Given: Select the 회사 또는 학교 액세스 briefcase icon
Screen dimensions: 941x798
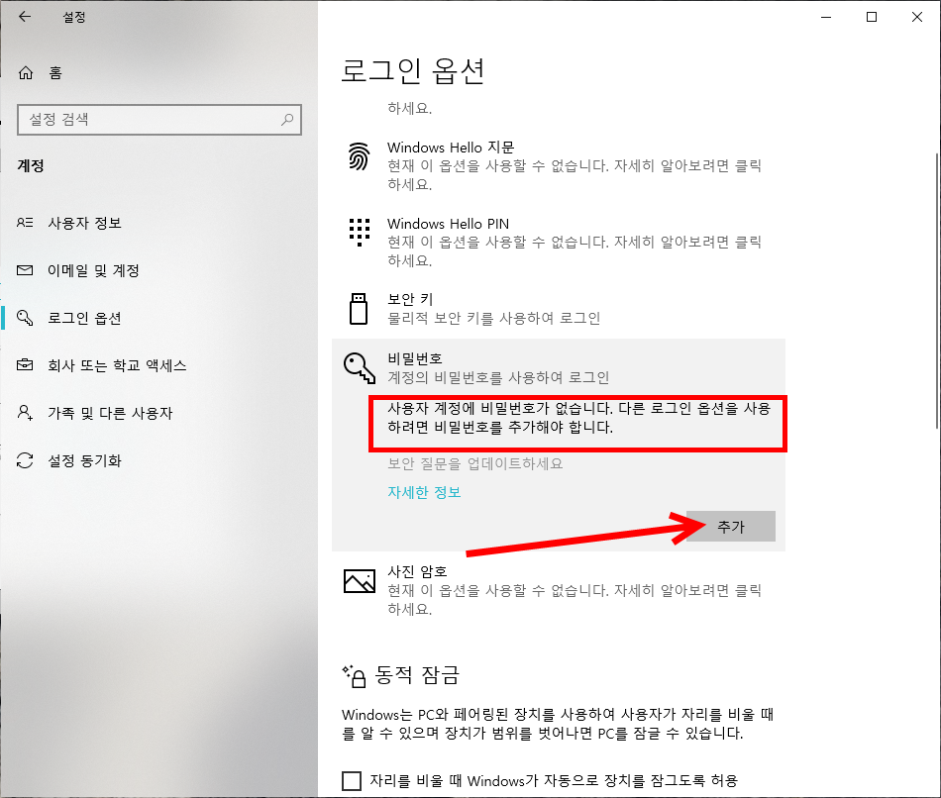Looking at the screenshot, I should click(25, 365).
